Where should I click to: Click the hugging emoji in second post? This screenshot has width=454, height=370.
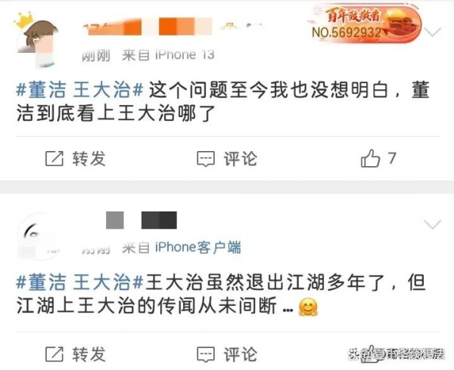click(308, 307)
